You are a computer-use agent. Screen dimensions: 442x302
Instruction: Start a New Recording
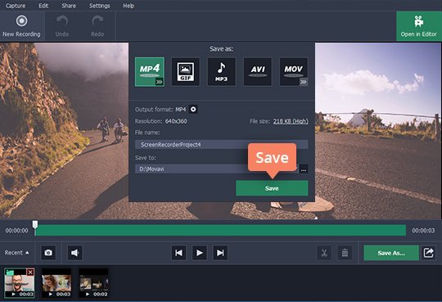[21, 26]
